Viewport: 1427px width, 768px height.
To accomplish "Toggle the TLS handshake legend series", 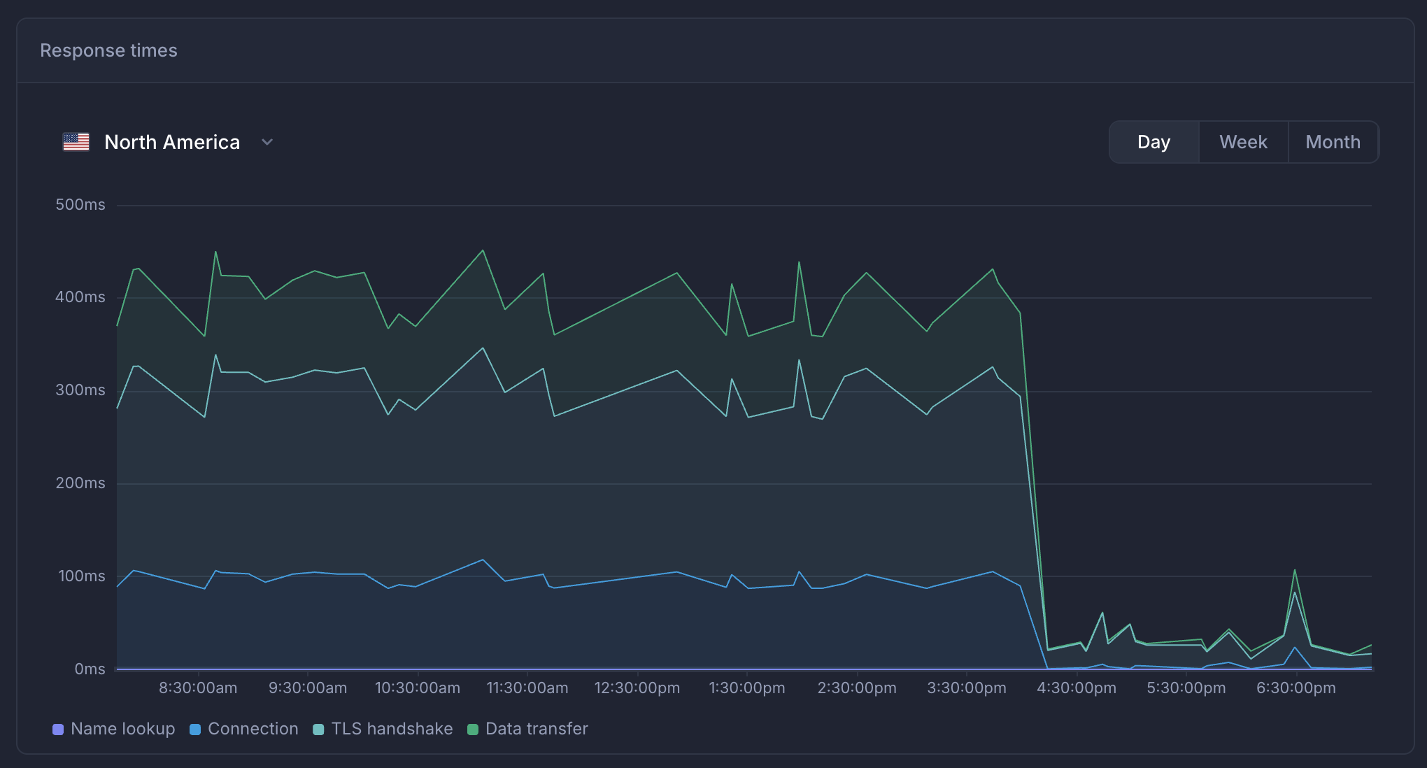I will click(392, 729).
